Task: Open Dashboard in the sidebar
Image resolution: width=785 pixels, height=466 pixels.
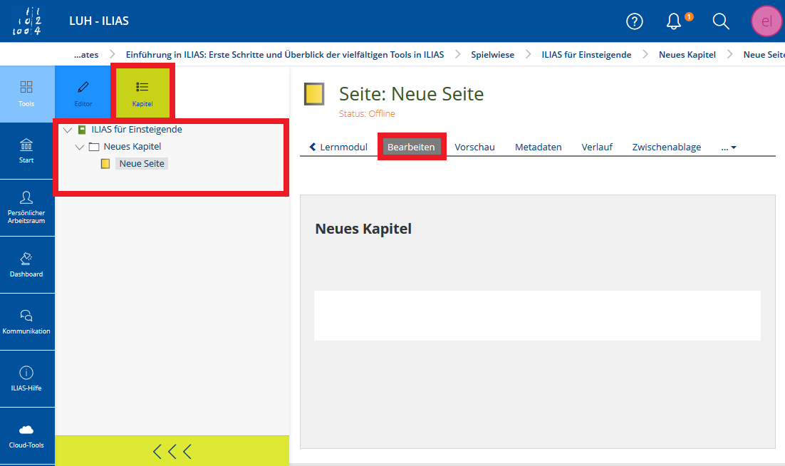Action: point(26,265)
